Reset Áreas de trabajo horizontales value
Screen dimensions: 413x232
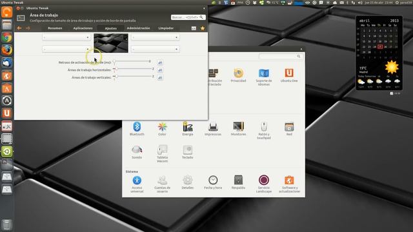160,70
